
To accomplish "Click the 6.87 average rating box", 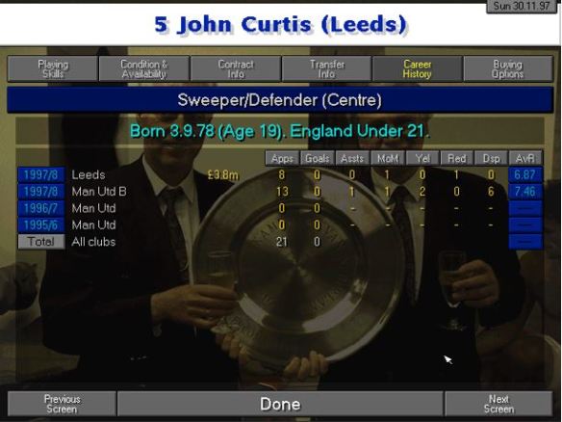I will click(525, 174).
